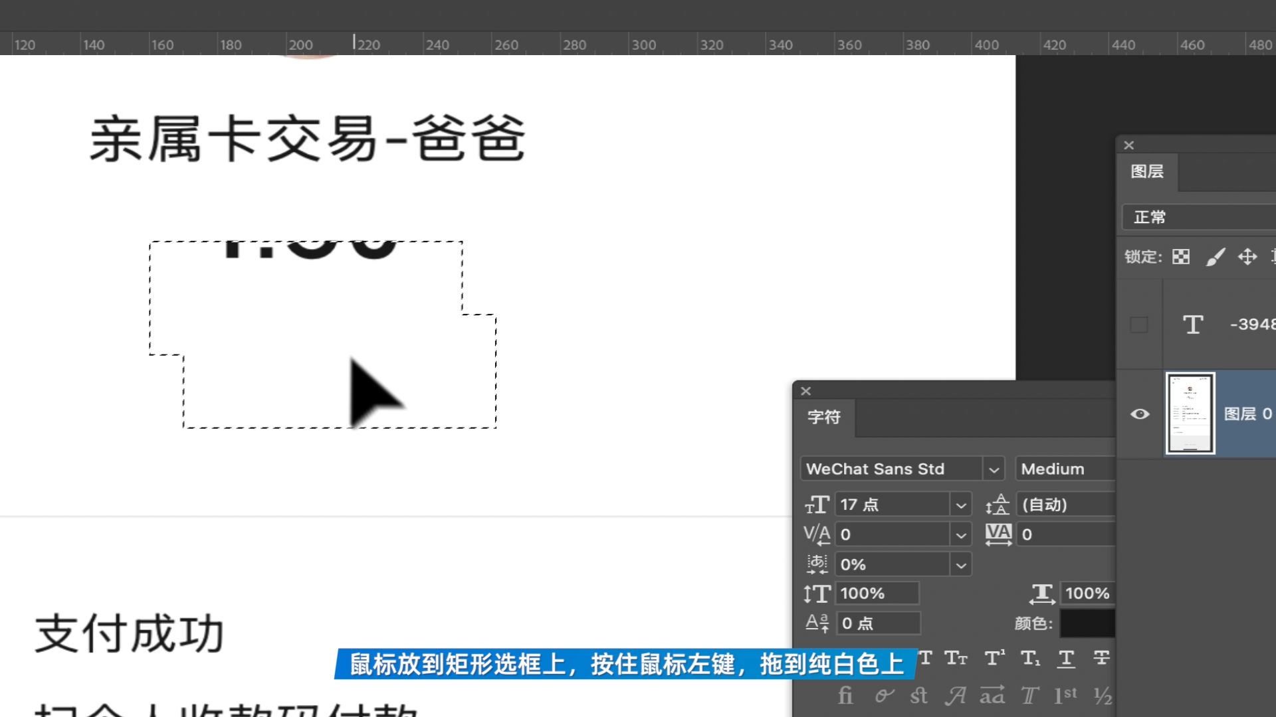
Task: Open the WeChat Sans Std font dropdown
Action: (x=994, y=469)
